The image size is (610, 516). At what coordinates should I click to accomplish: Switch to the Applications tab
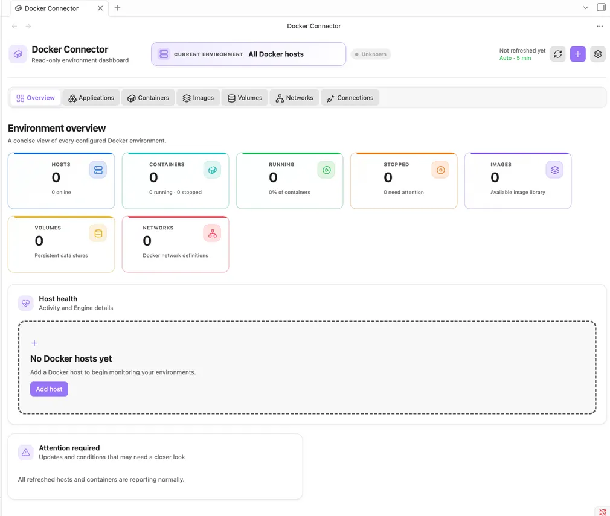tap(91, 98)
